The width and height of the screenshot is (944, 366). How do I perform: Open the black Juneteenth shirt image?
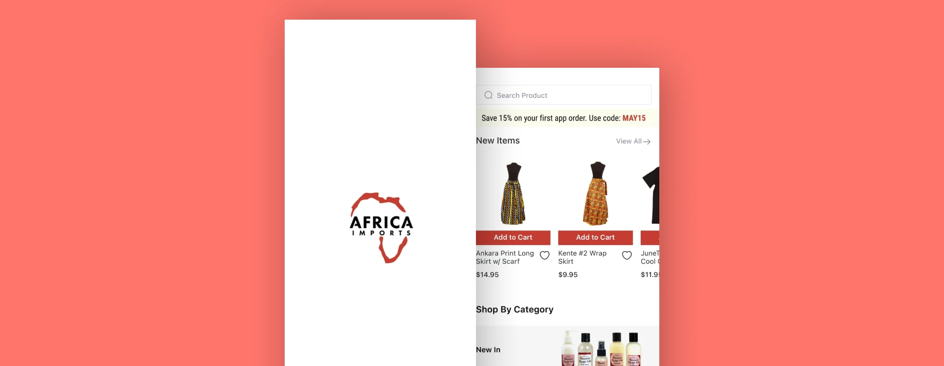point(650,195)
